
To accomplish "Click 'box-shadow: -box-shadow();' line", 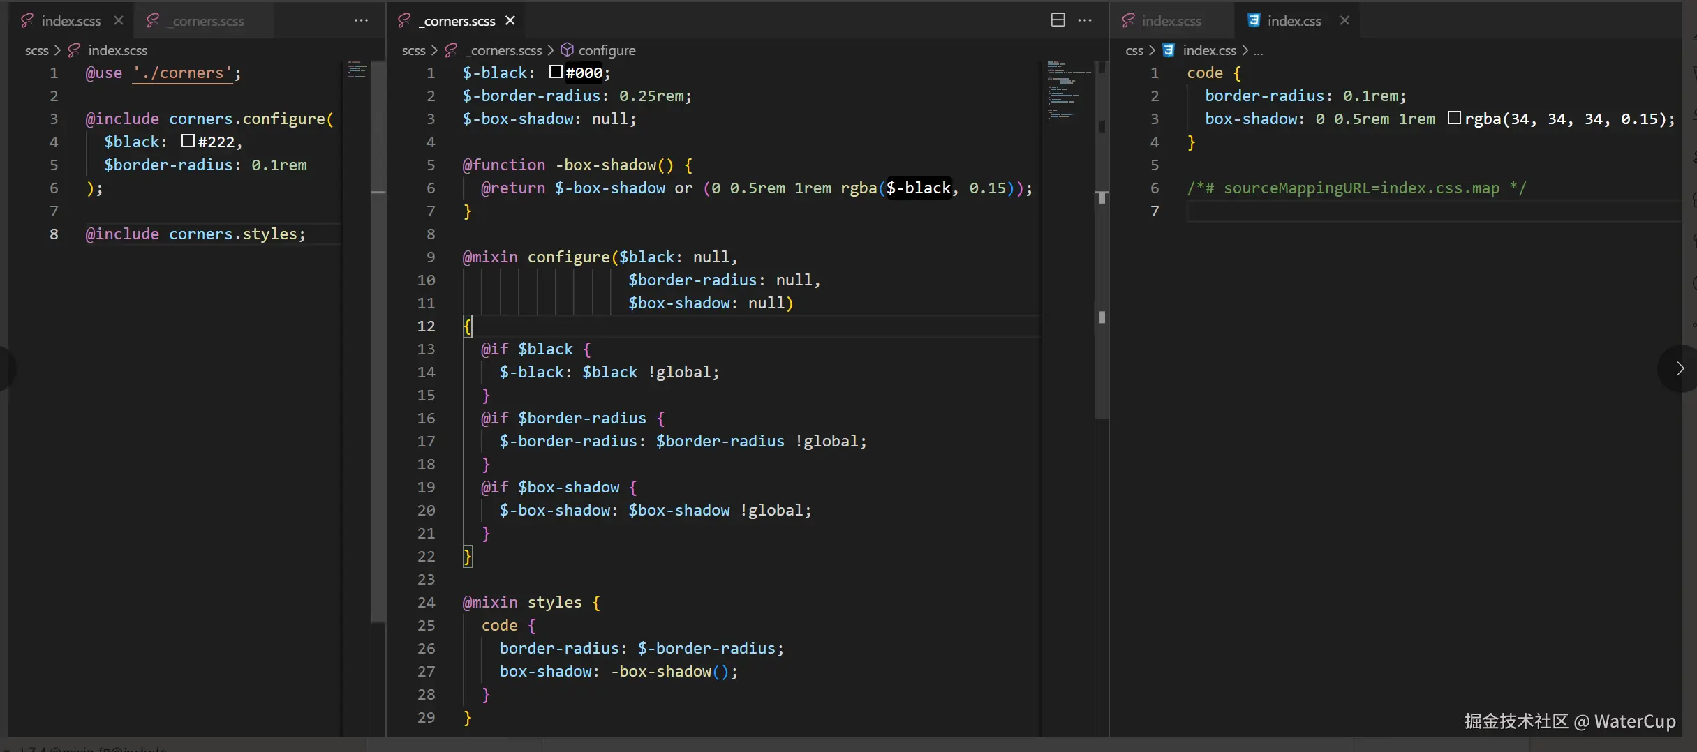I will pos(618,671).
